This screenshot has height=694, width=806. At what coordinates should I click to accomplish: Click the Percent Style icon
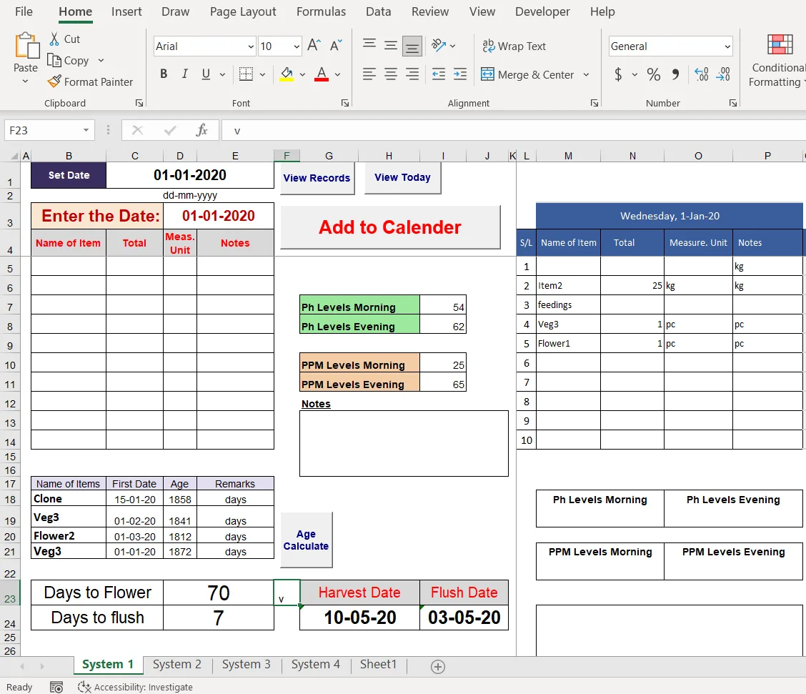tap(653, 74)
